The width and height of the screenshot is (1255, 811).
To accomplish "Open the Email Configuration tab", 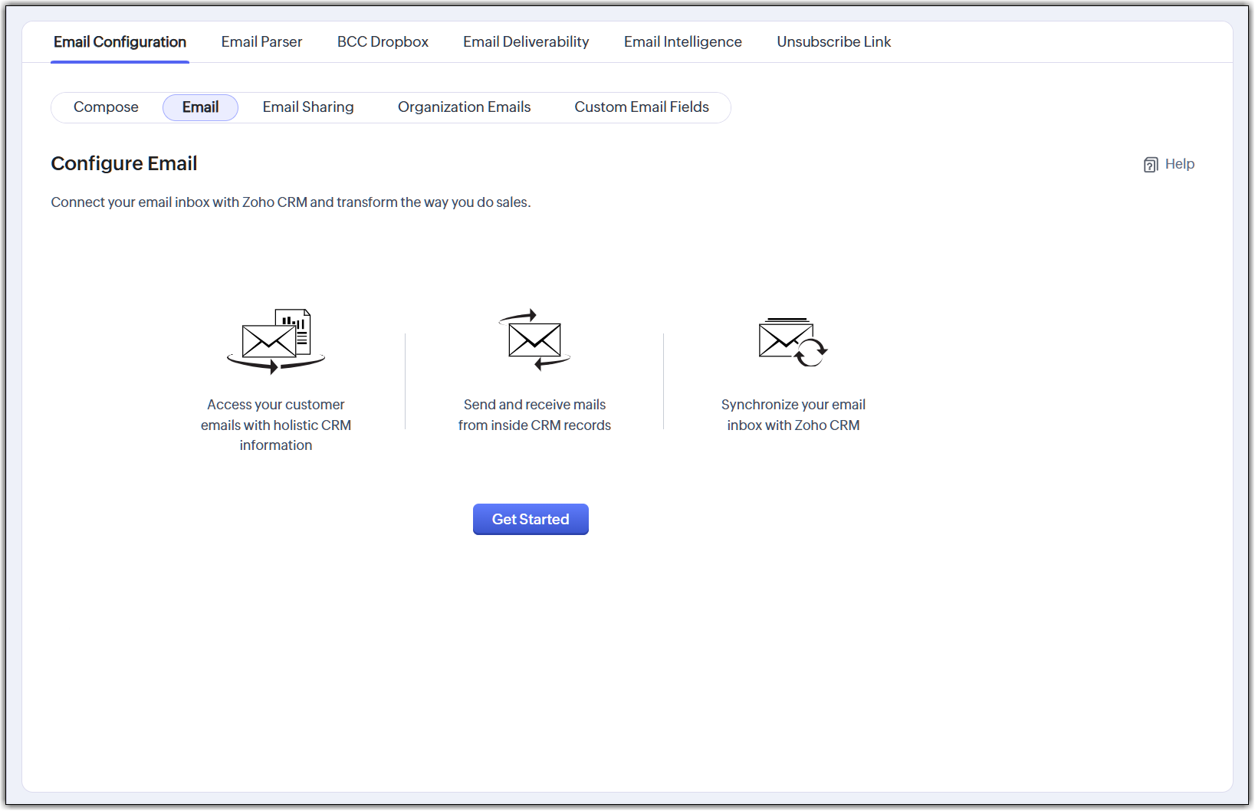I will (120, 42).
